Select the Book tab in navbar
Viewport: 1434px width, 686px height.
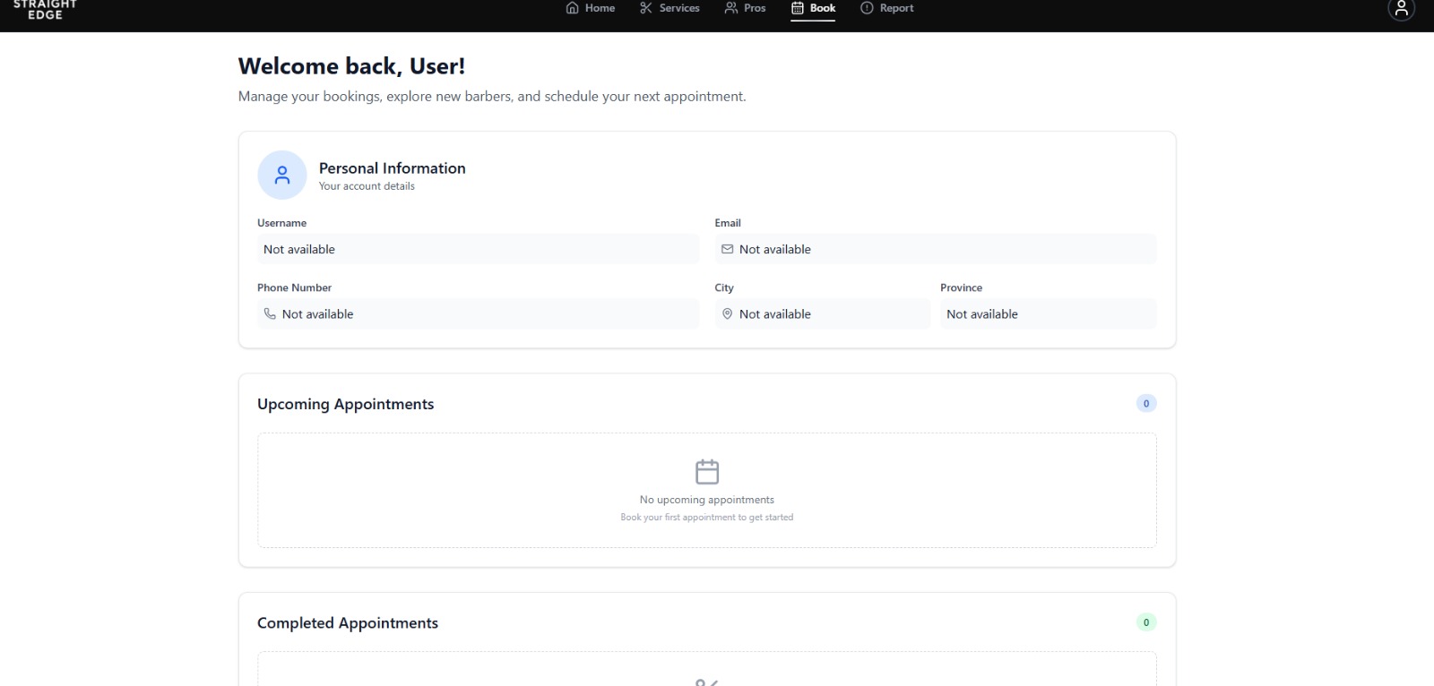(x=813, y=8)
